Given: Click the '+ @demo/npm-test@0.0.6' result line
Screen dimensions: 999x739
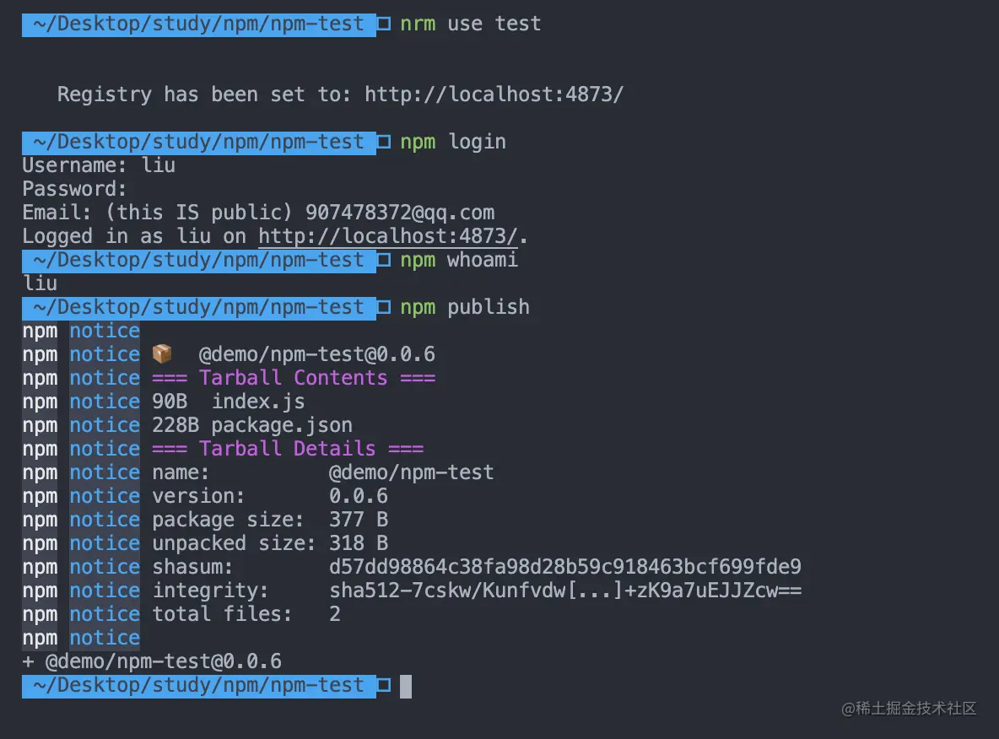Looking at the screenshot, I should click(152, 661).
